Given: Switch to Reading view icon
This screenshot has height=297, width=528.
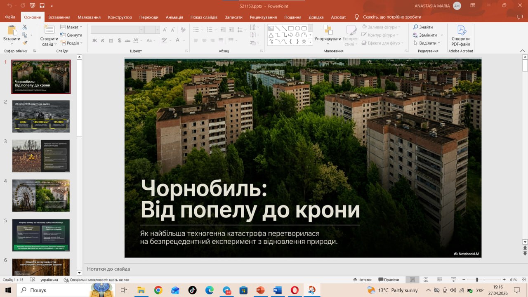Looking at the screenshot, I should (440, 280).
